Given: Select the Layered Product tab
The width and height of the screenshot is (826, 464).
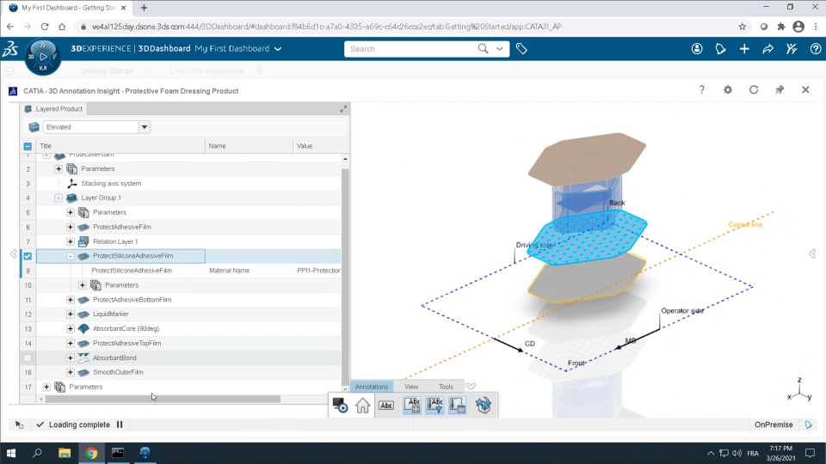Looking at the screenshot, I should pos(53,109).
